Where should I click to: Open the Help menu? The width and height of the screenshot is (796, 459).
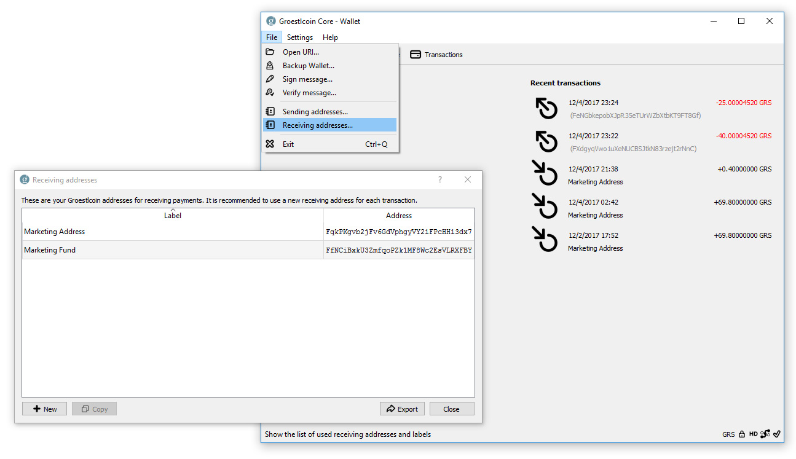point(330,37)
